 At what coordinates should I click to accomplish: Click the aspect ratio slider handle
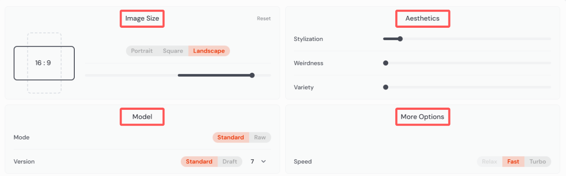pos(252,75)
